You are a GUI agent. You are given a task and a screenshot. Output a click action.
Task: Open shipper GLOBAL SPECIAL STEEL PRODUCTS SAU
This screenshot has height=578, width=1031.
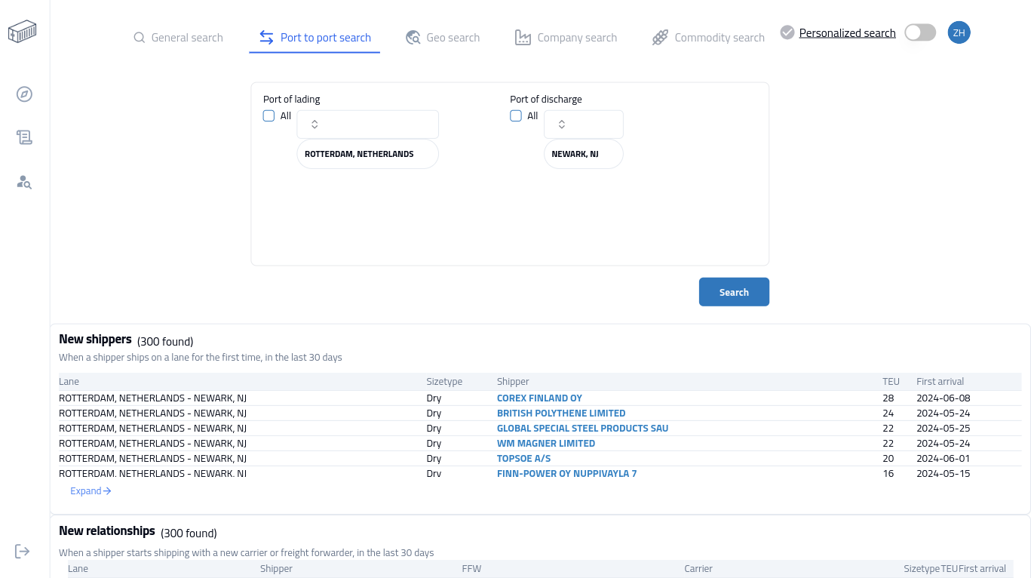point(582,429)
